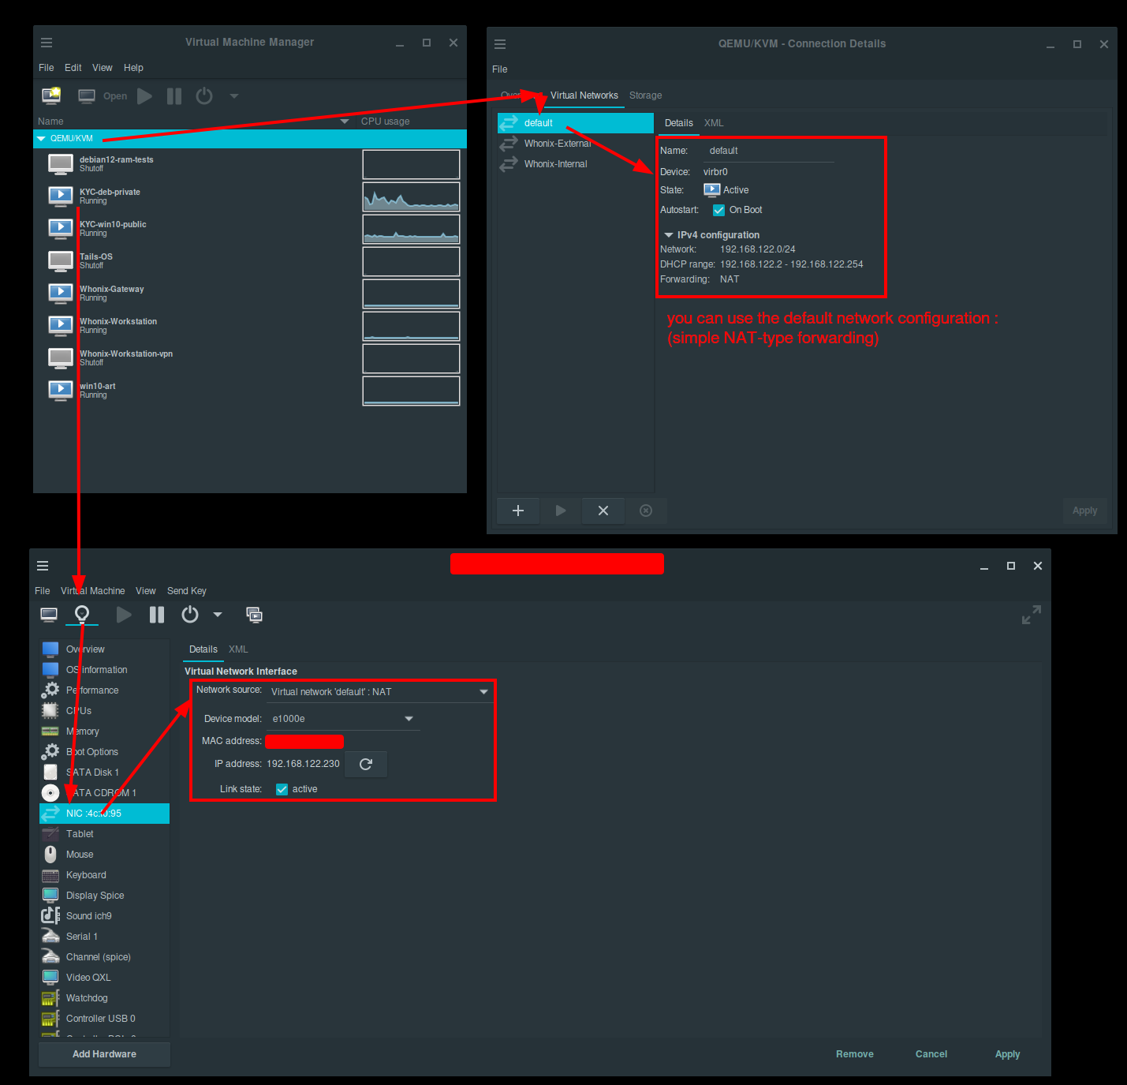Click the Run play icon in Virtual Machine Manager toolbar
The height and width of the screenshot is (1085, 1127).
point(144,96)
